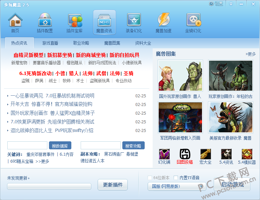
Task: Open the 玩家原创画作:年轻的古 caption link
Action: click(x=230, y=96)
